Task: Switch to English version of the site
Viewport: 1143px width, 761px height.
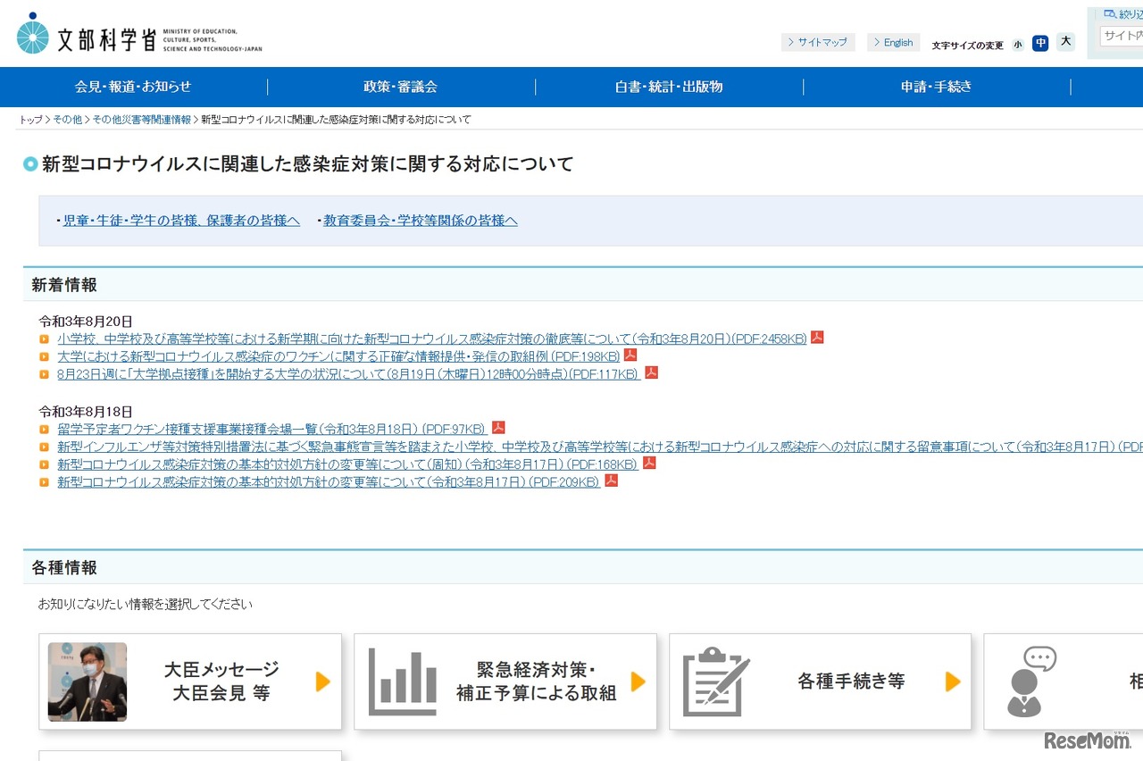Action: coord(893,42)
